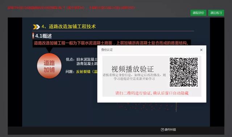Click the 4.1概述 subheading
Screen dimensions: 232x137
[x=43, y=36]
